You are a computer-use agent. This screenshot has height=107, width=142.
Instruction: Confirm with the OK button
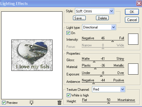tap(132, 12)
